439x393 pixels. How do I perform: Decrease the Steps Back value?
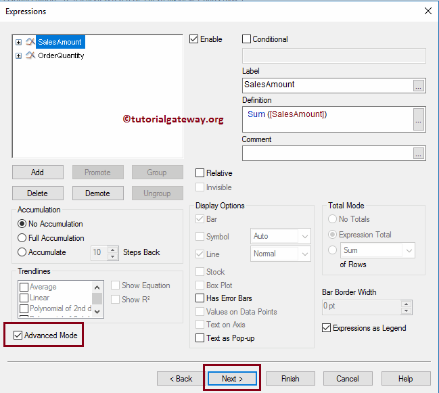[113, 256]
